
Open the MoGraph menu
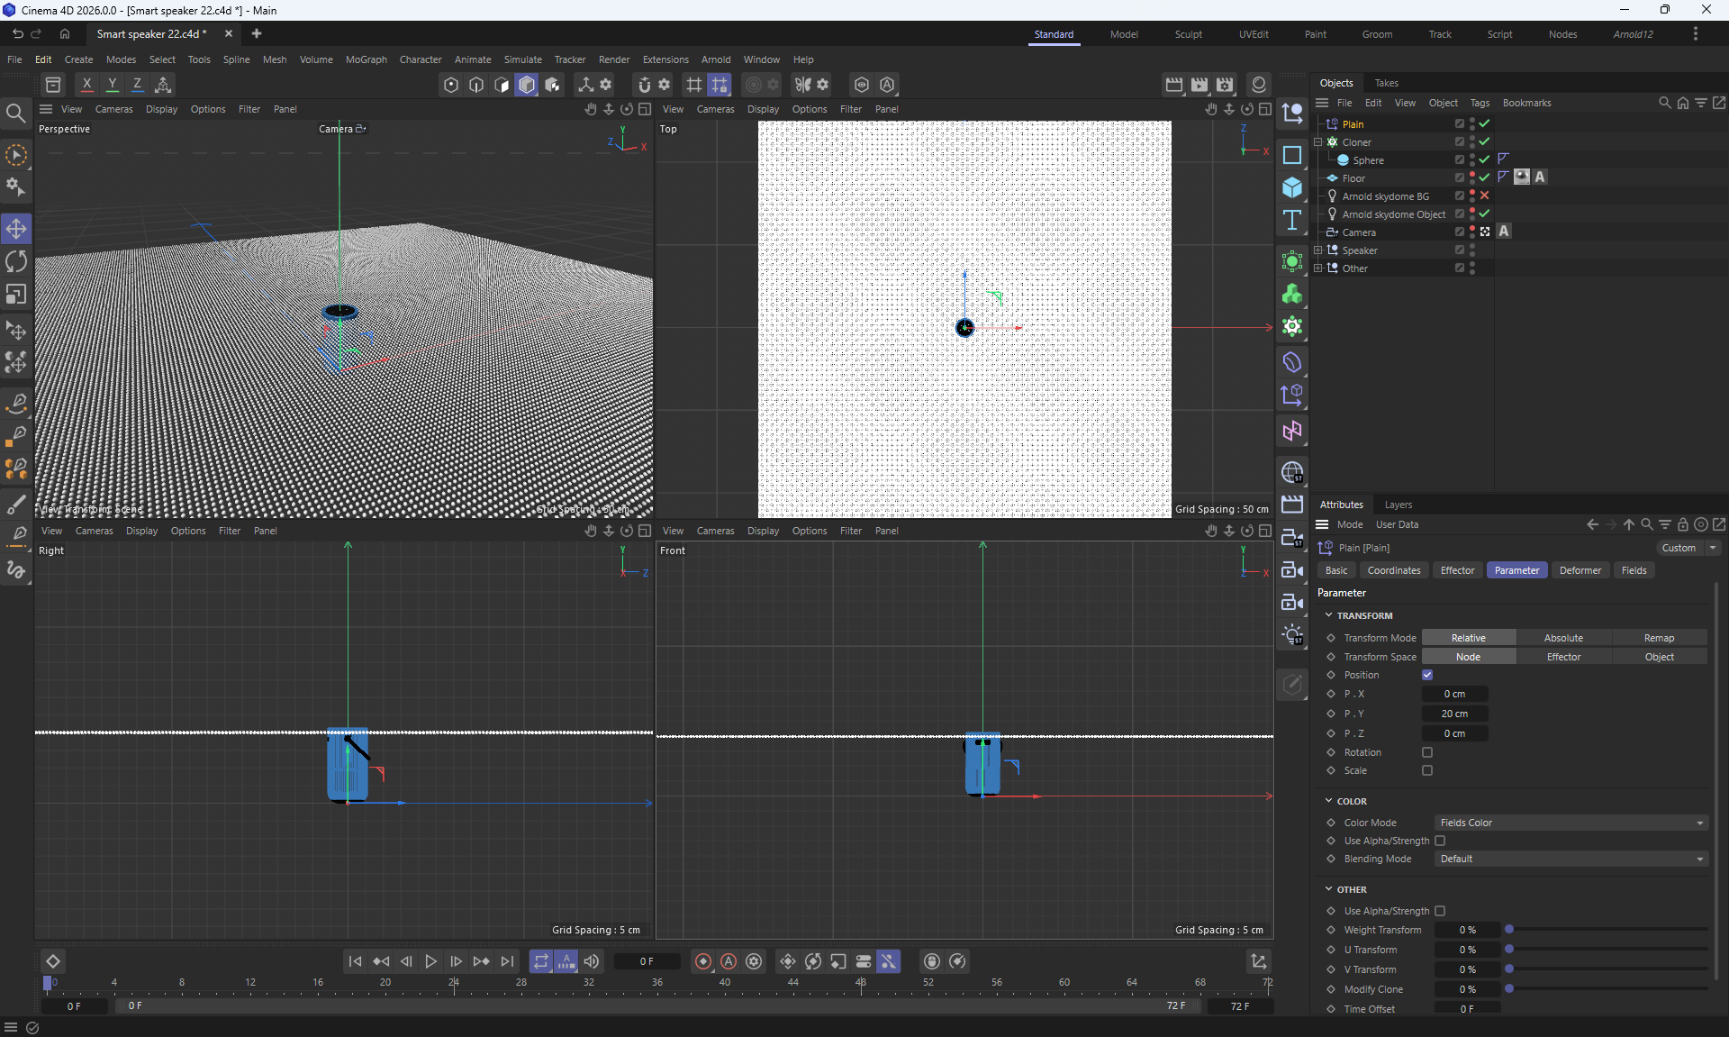coord(366,59)
